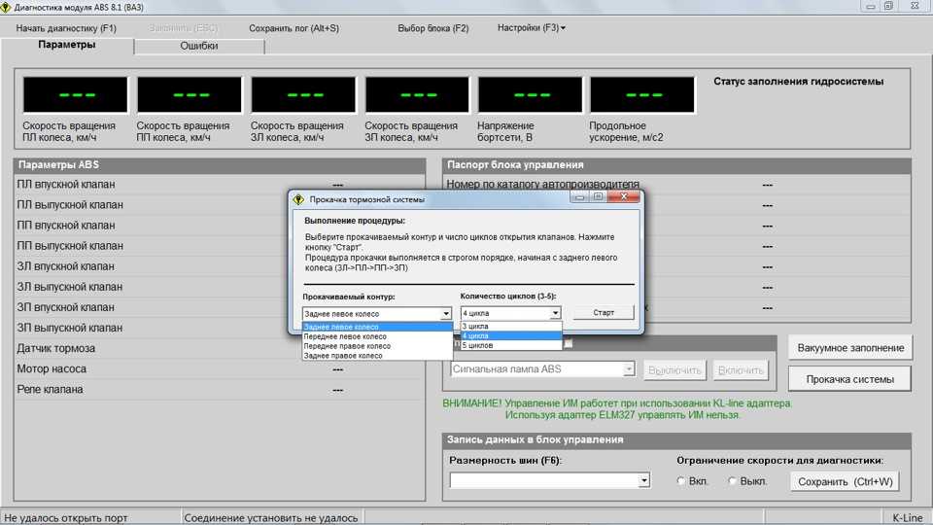Select 'Переднее левое колесо' from the list

[346, 336]
